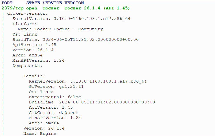Viewport: 215px width, 137px height.
Task: Select the 'Docker Engine - Community' name
Action: pyautogui.click(x=69, y=29)
